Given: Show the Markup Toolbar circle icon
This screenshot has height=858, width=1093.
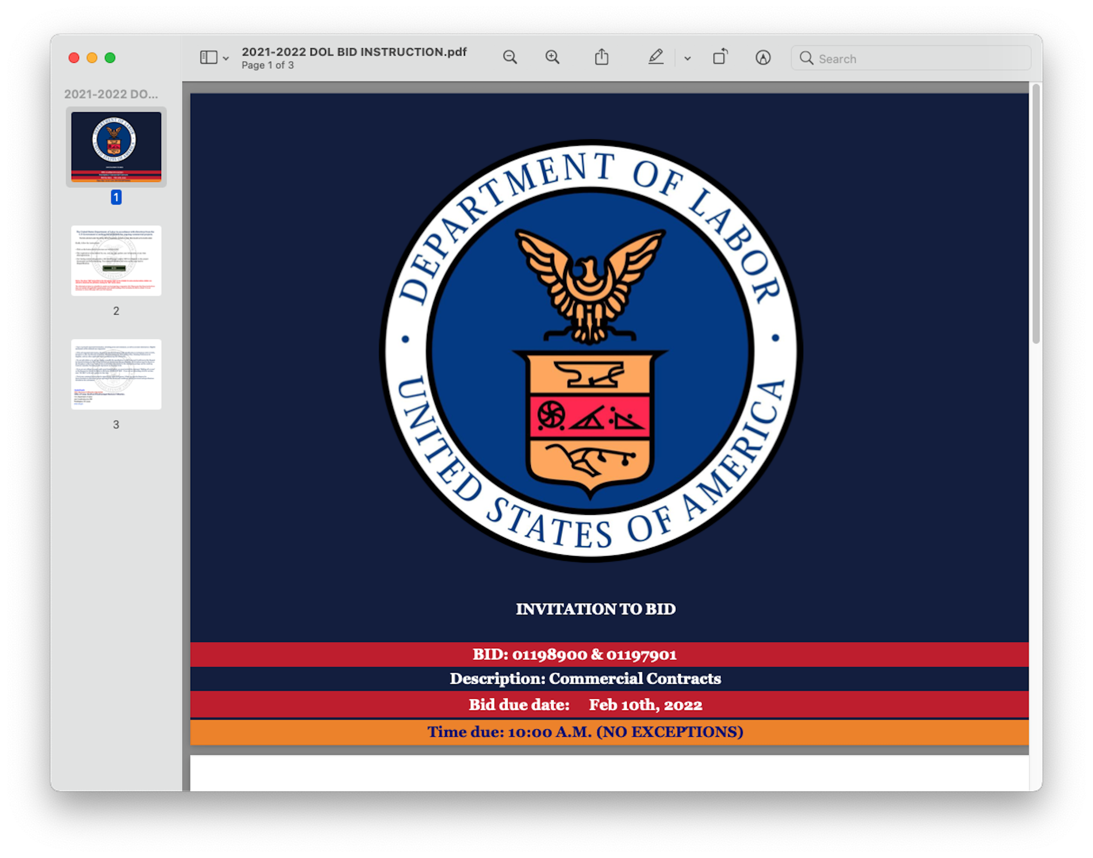Looking at the screenshot, I should click(x=762, y=57).
